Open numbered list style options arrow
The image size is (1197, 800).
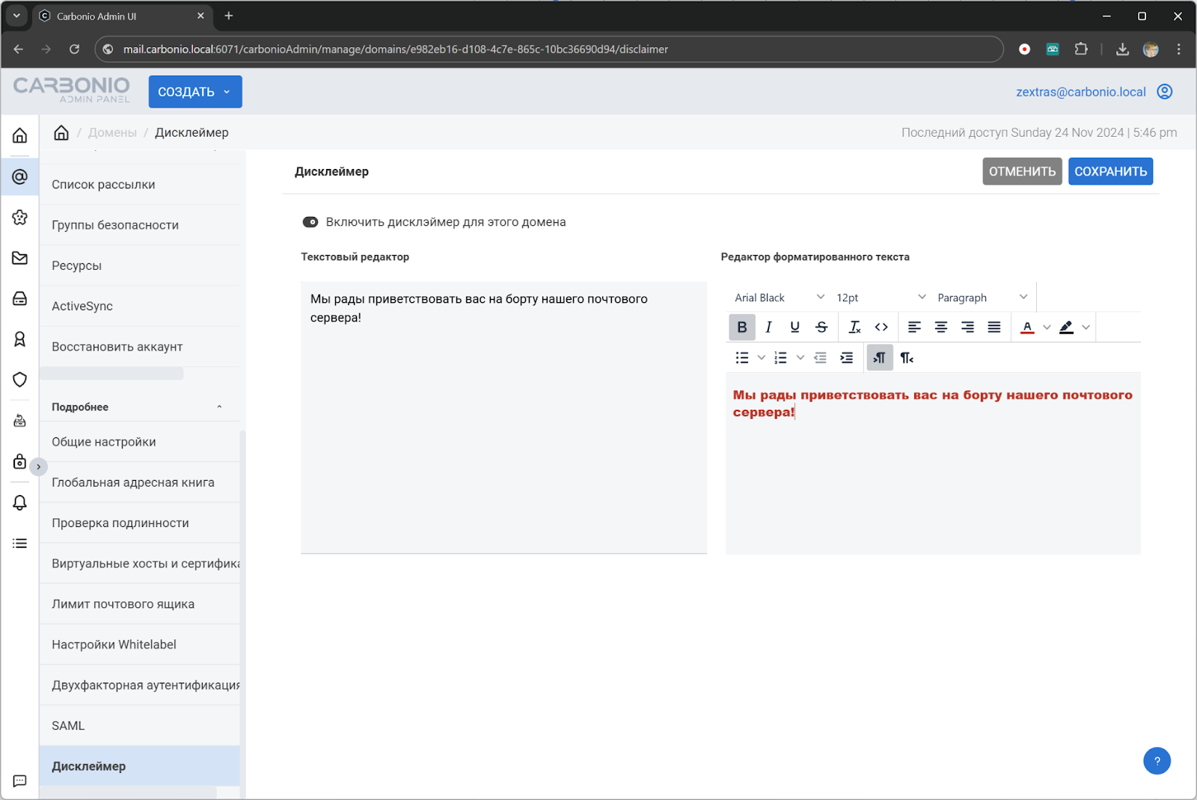tap(800, 357)
